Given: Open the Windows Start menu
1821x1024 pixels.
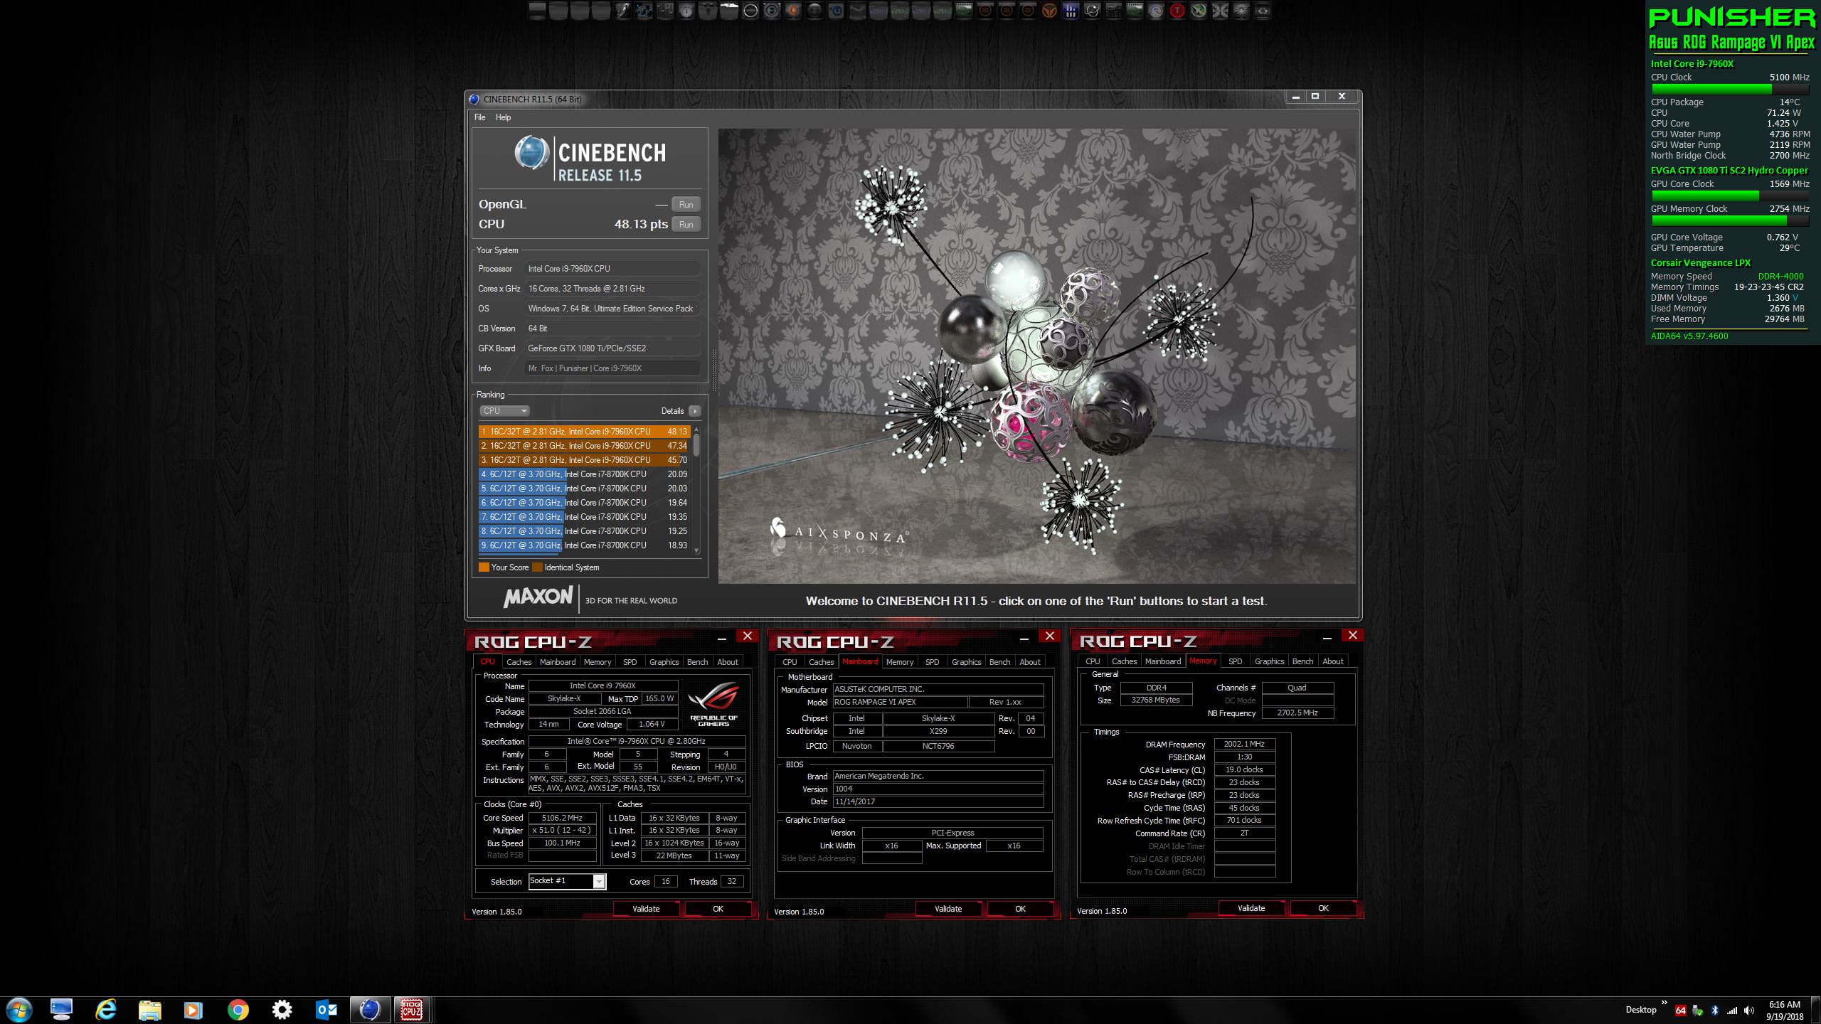Looking at the screenshot, I should coord(18,1010).
